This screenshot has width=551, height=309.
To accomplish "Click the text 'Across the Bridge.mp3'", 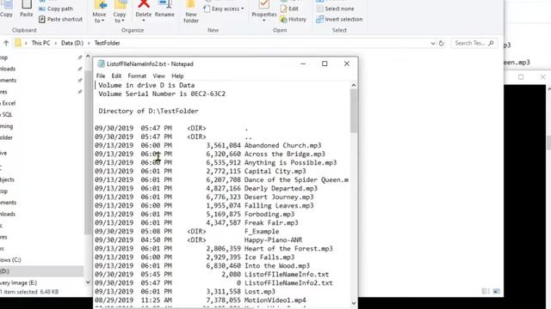I will (285, 154).
